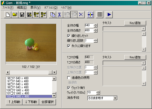Select 101コマ 640 x 480 in list
Screen dimensions: 152x109
coord(29,93)
